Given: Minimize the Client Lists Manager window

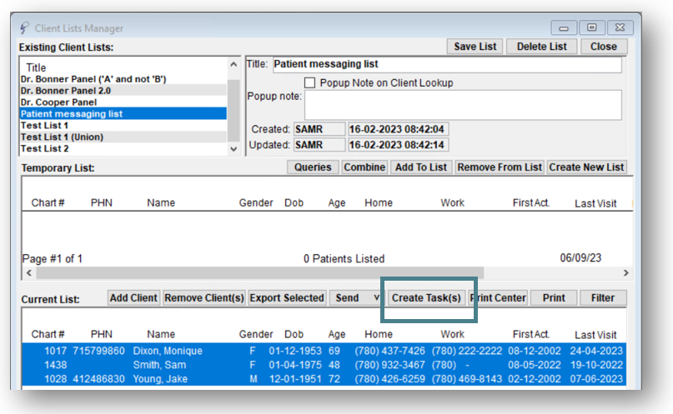Looking at the screenshot, I should pyautogui.click(x=564, y=27).
